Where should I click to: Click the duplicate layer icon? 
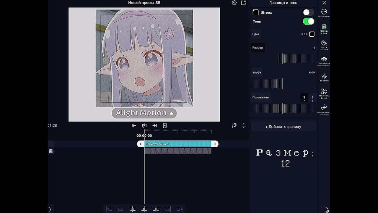(x=234, y=125)
